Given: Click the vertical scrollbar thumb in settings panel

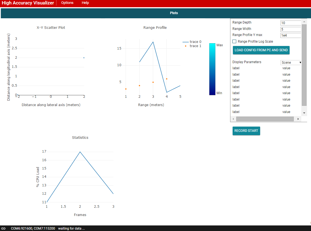Looking at the screenshot, I should pos(304,65).
